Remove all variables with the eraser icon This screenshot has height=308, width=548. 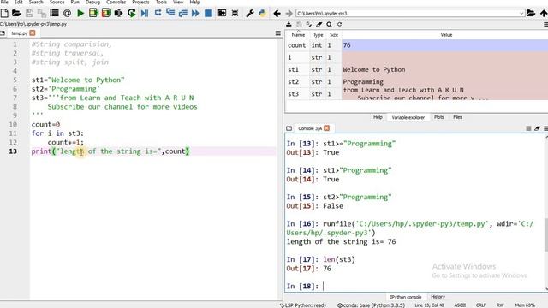tap(319, 24)
